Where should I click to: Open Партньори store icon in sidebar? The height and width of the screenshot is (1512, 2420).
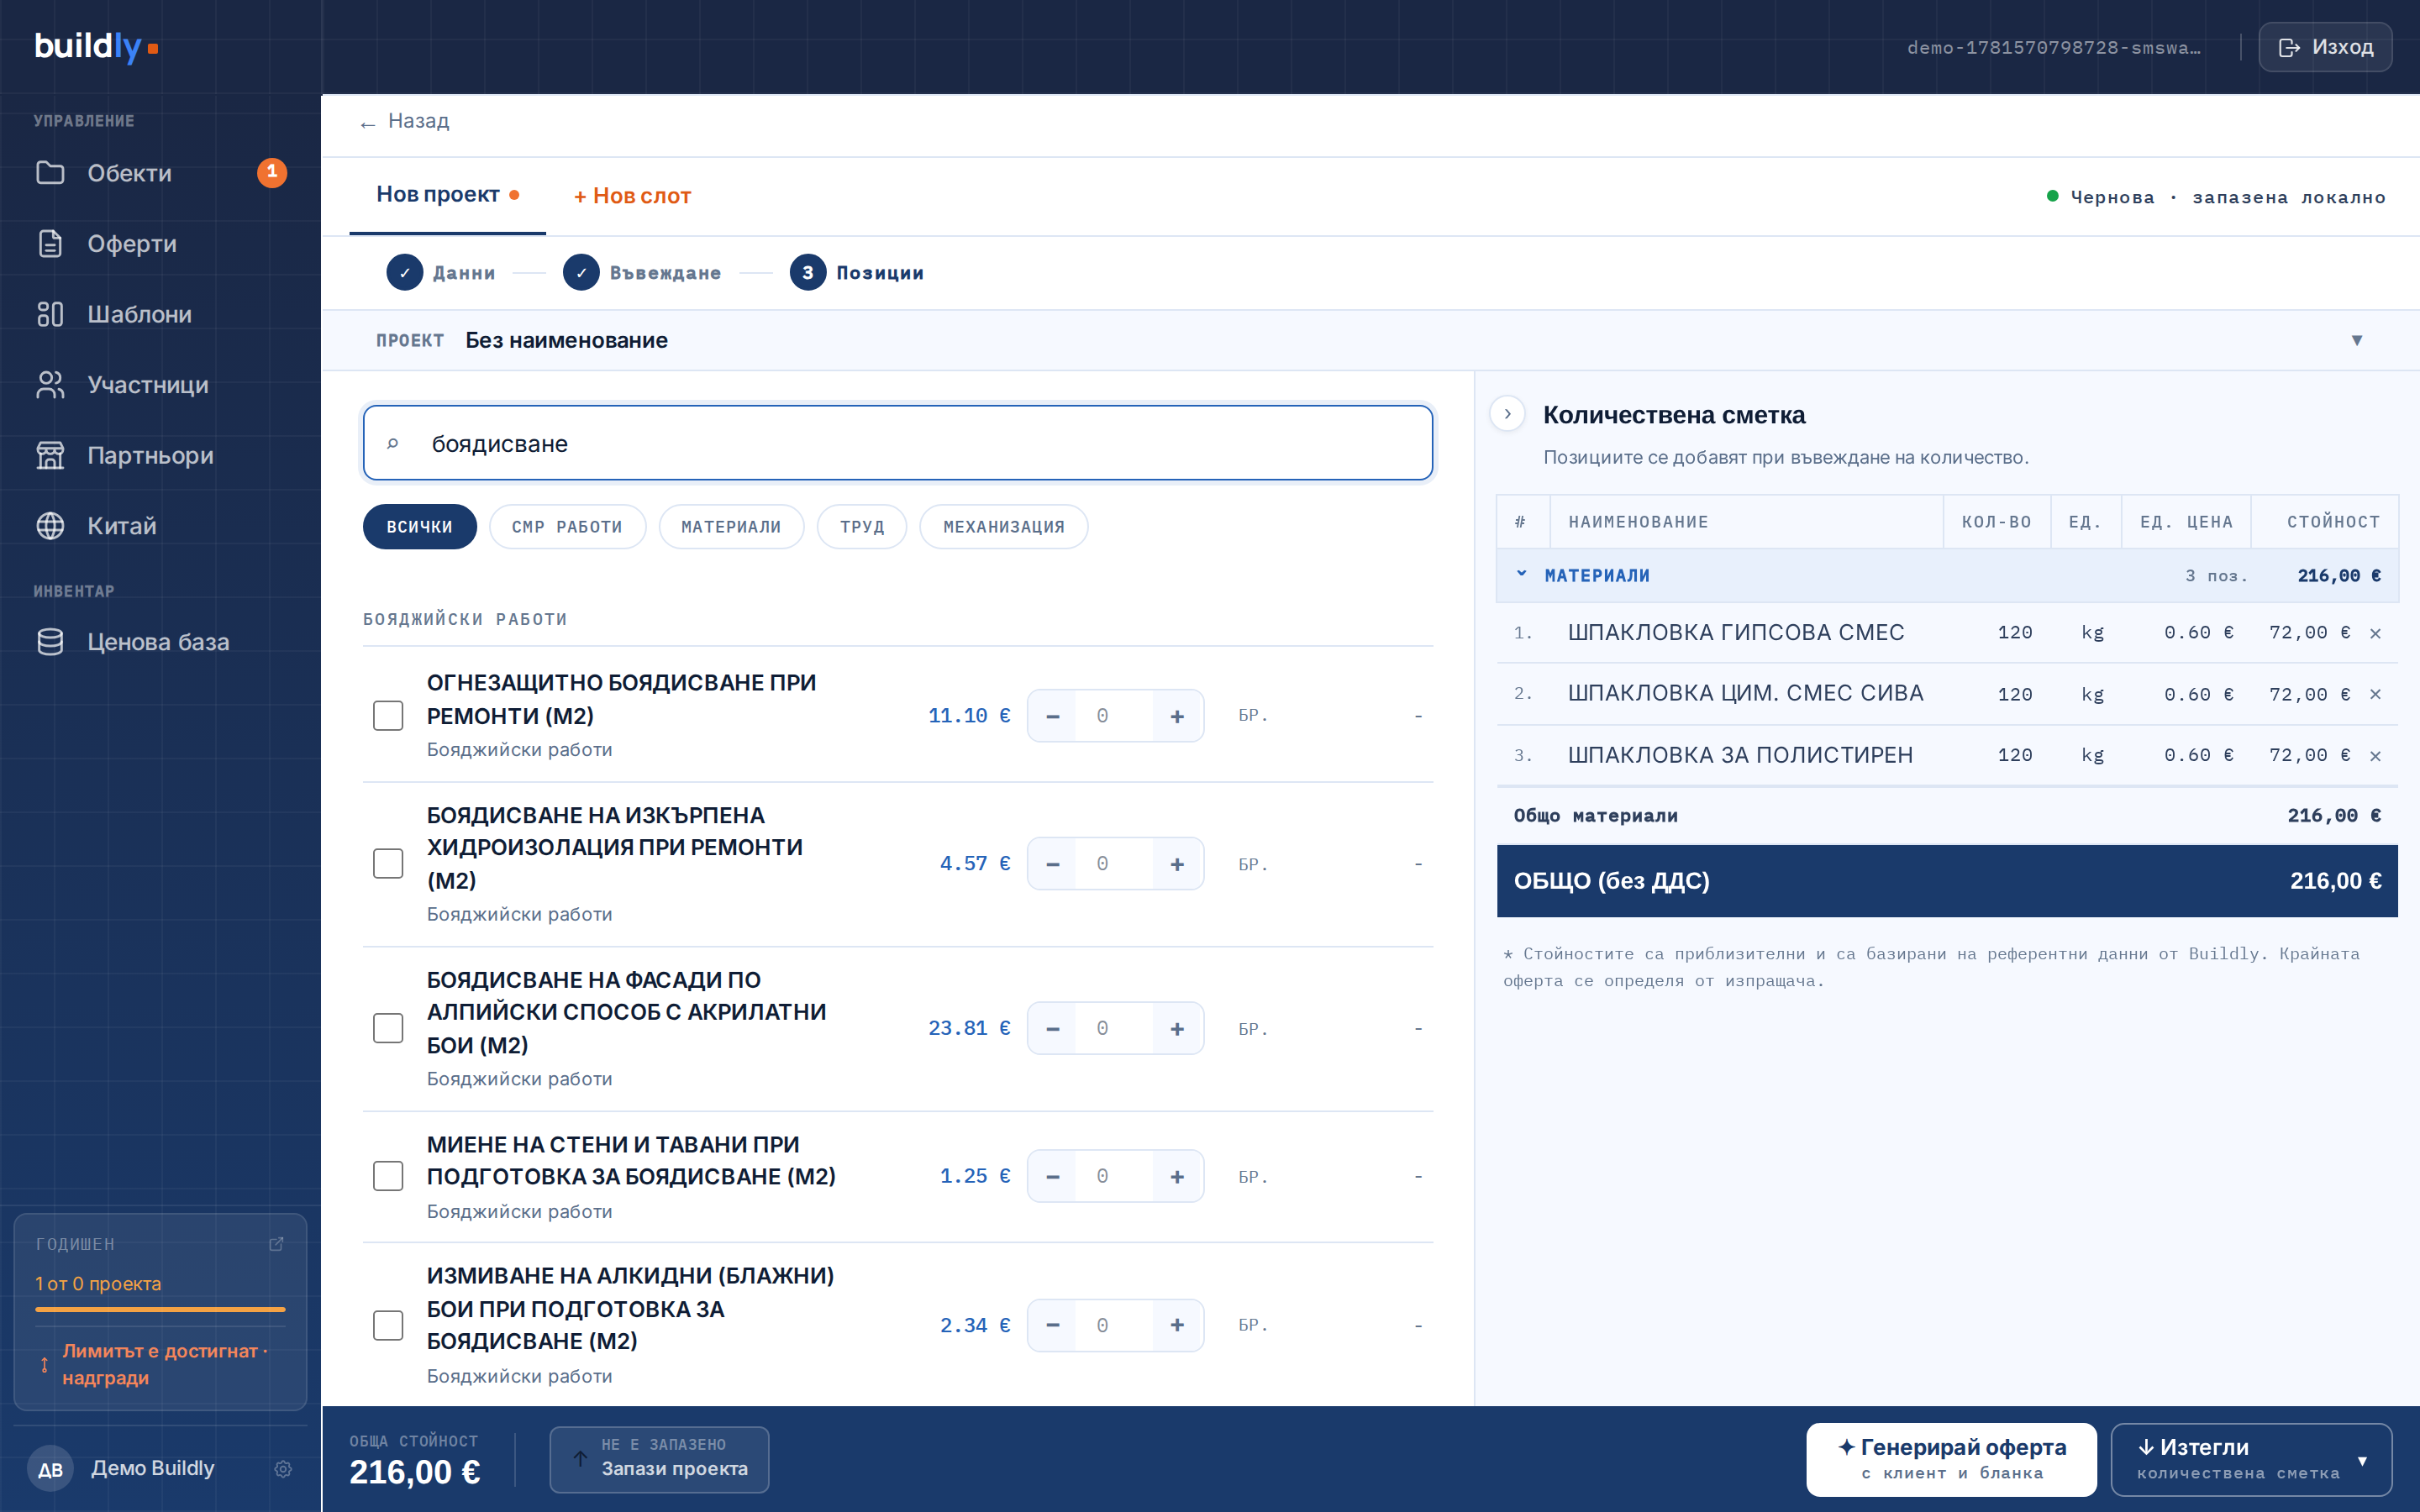click(50, 455)
